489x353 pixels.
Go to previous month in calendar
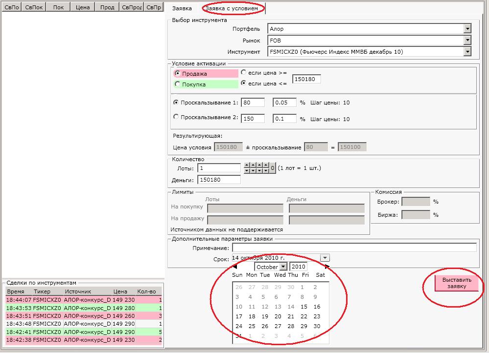coord(235,267)
